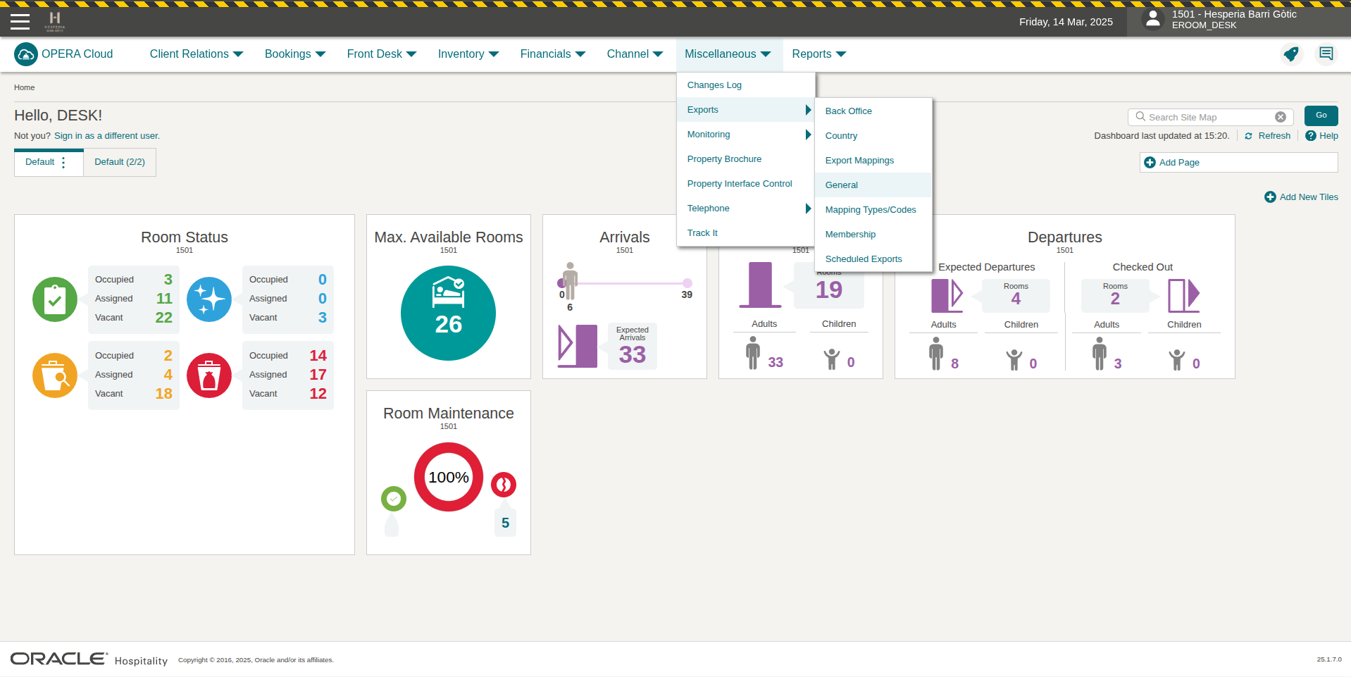Switch to the Default (2/2) tab
The image size is (1351, 677).
coord(120,162)
